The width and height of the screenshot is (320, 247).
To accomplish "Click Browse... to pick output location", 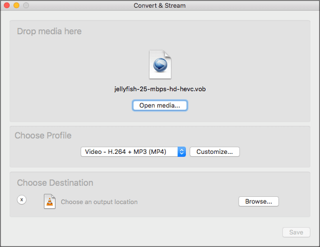I will tap(258, 201).
